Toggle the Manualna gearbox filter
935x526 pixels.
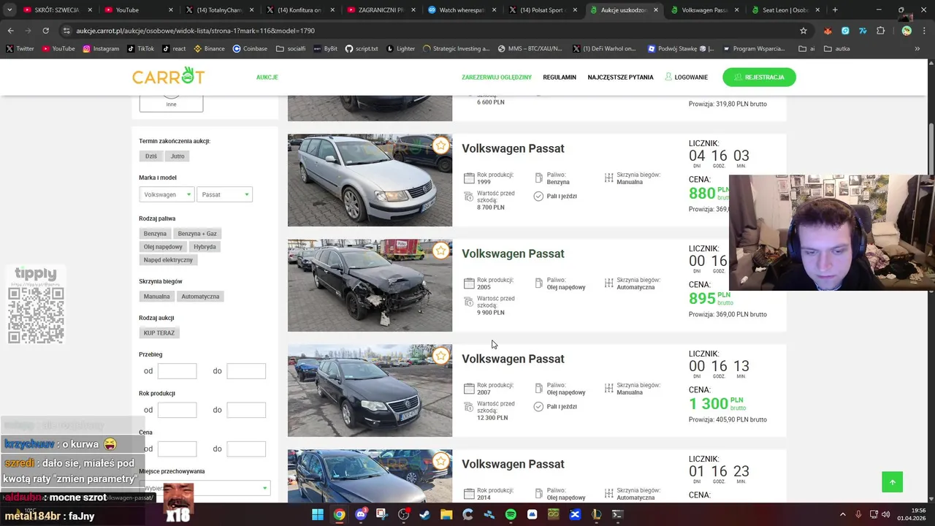pos(156,297)
